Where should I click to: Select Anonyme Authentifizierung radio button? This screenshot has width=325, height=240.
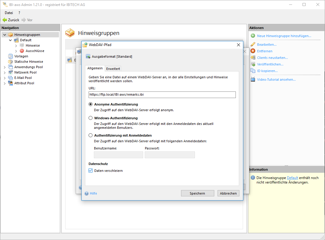[91, 104]
